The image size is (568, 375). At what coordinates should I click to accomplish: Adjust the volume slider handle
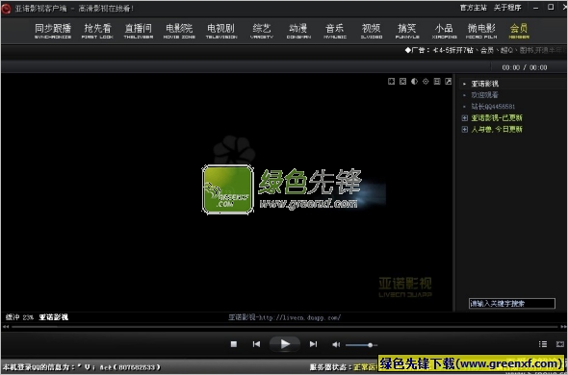[370, 345]
